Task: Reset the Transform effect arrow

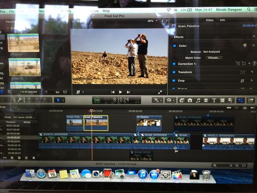Action: coord(252,72)
